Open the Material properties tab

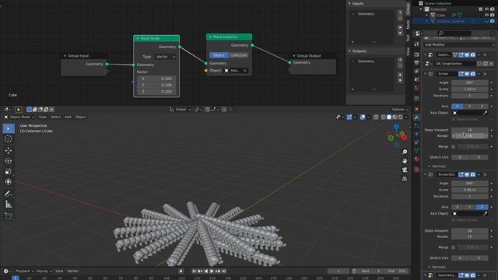[x=417, y=159]
